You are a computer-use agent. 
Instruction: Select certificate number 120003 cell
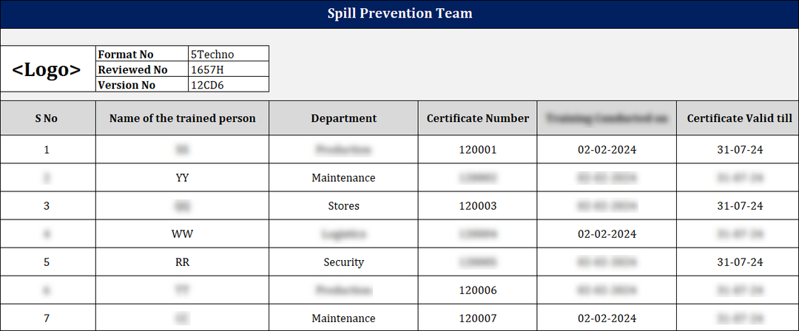[x=477, y=206]
